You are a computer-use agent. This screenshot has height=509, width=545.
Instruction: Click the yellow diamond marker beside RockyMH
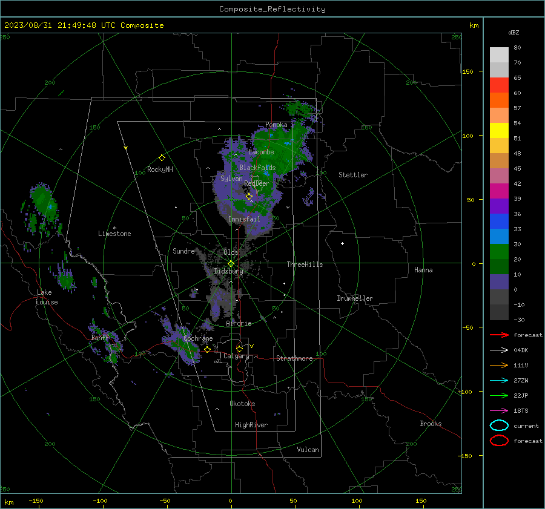click(x=162, y=158)
